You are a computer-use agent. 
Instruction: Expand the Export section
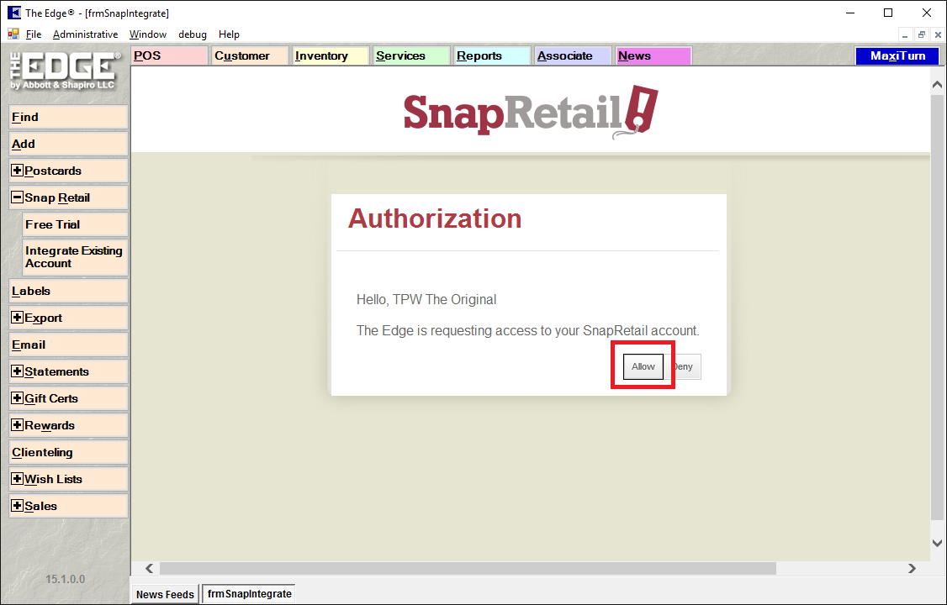pos(18,318)
